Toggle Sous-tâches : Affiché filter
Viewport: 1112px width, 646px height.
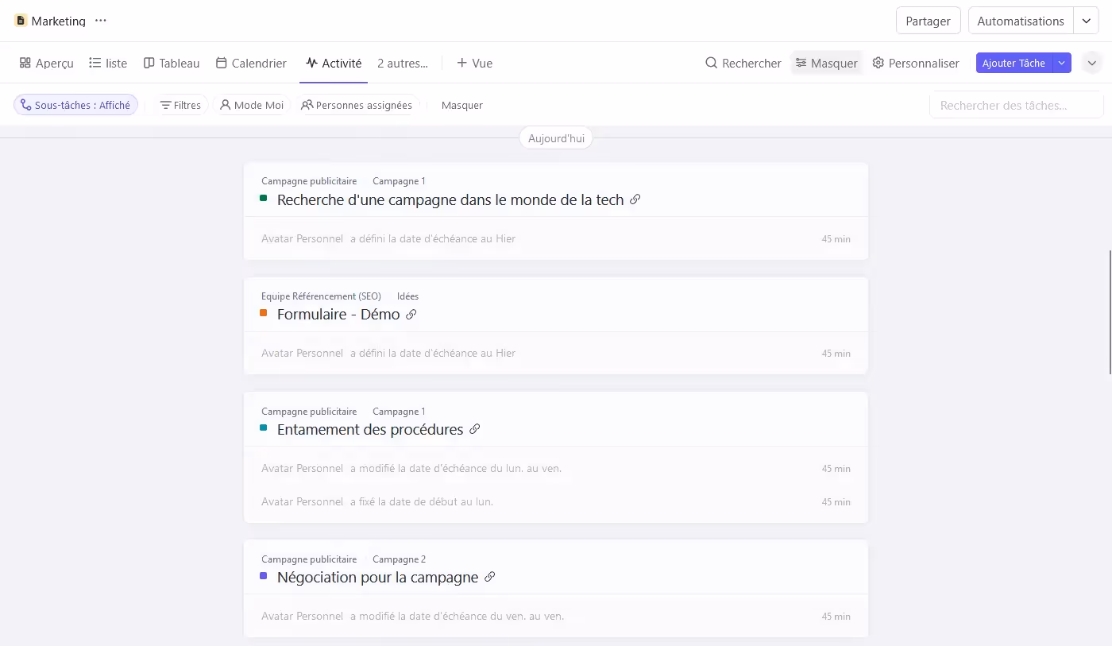(75, 104)
